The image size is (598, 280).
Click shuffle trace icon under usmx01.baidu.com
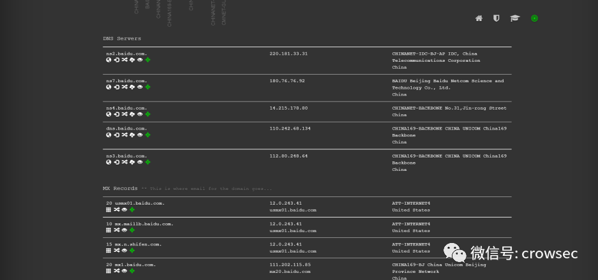116,210
